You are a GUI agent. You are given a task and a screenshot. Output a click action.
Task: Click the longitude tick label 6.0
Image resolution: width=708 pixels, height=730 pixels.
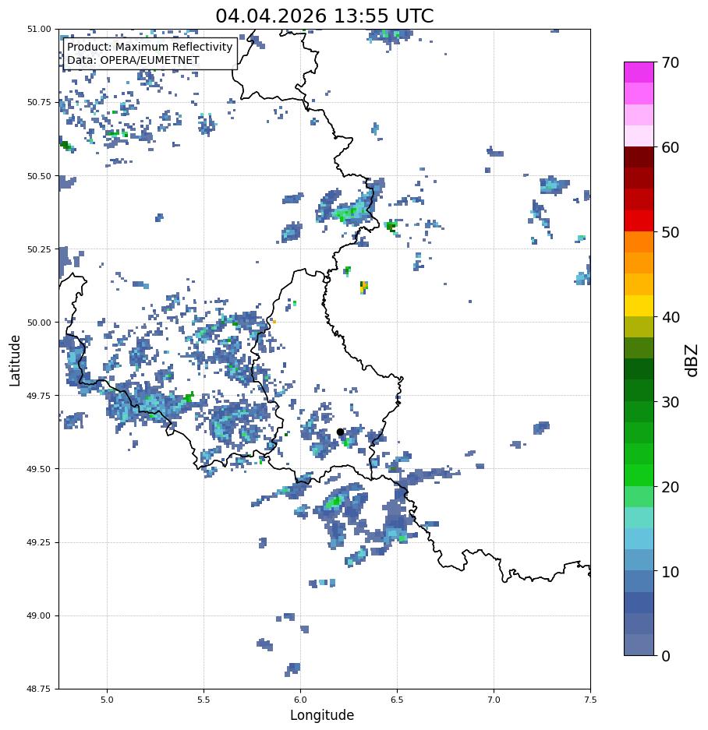coord(301,700)
